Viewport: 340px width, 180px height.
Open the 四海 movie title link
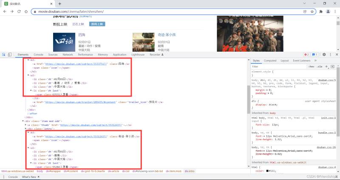82,35
